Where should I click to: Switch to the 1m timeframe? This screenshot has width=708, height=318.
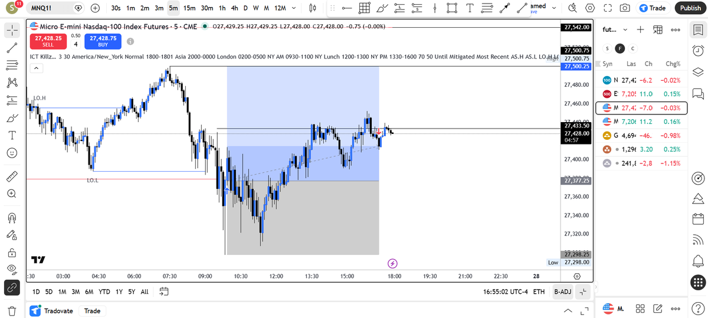click(x=130, y=8)
